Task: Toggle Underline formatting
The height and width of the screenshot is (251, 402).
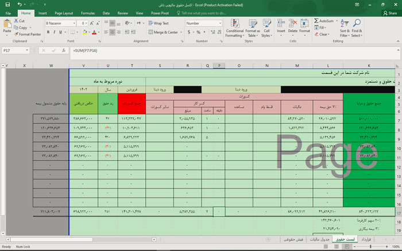Action: pyautogui.click(x=60, y=32)
